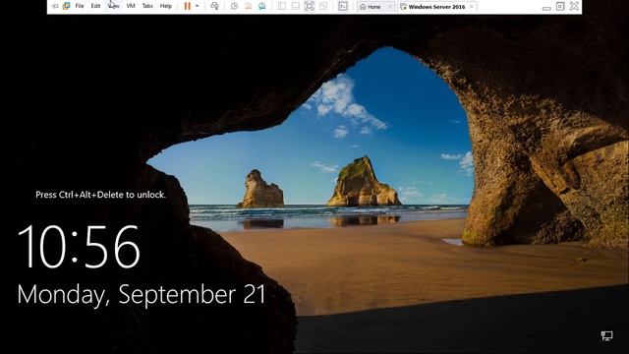Screen dimensions: 629x354
Task: Open the Help menu
Action: point(166,6)
